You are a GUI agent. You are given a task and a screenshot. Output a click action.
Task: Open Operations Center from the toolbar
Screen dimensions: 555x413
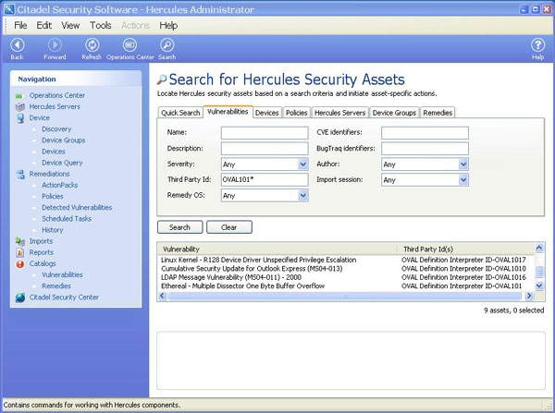click(x=130, y=44)
